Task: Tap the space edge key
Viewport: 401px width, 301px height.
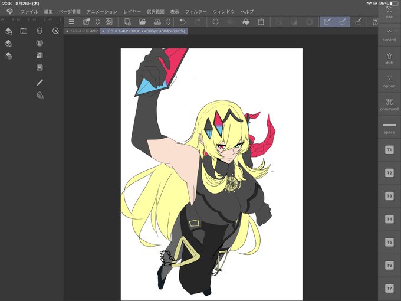Action: (389, 127)
